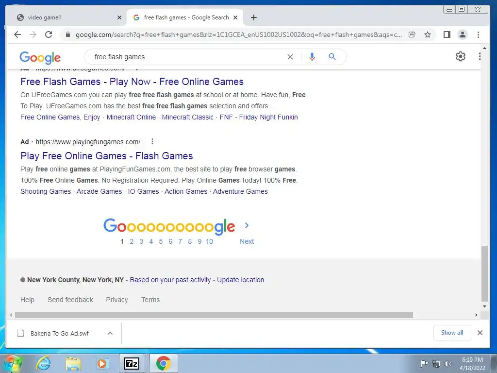The height and width of the screenshot is (373, 497).
Task: Open Chrome three-dot menu
Action: click(478, 34)
